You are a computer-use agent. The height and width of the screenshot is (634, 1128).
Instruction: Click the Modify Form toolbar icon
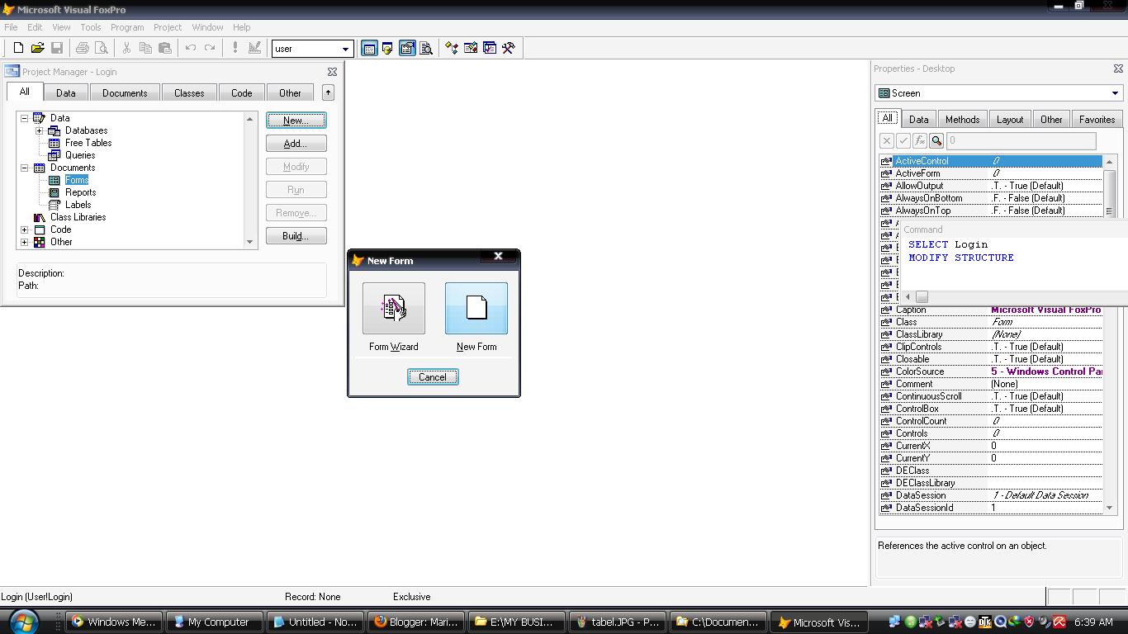click(254, 49)
